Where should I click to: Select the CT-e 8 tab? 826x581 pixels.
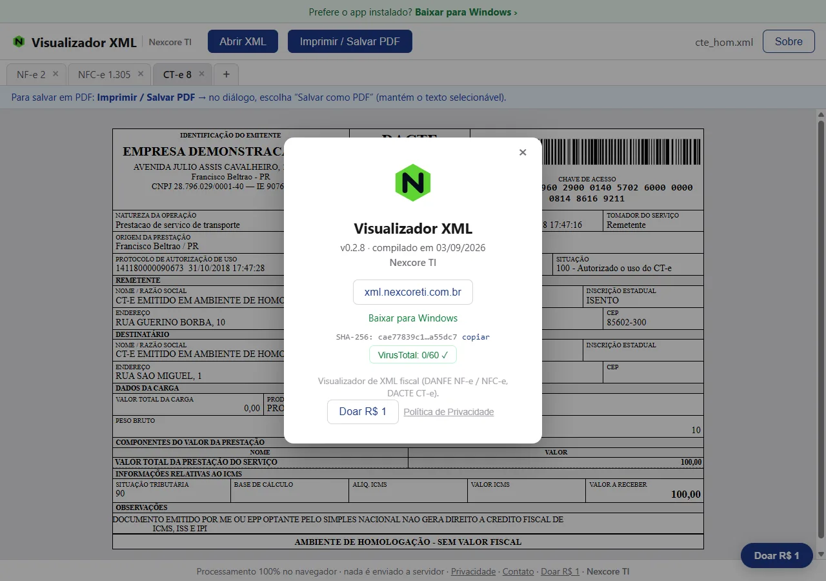point(177,74)
